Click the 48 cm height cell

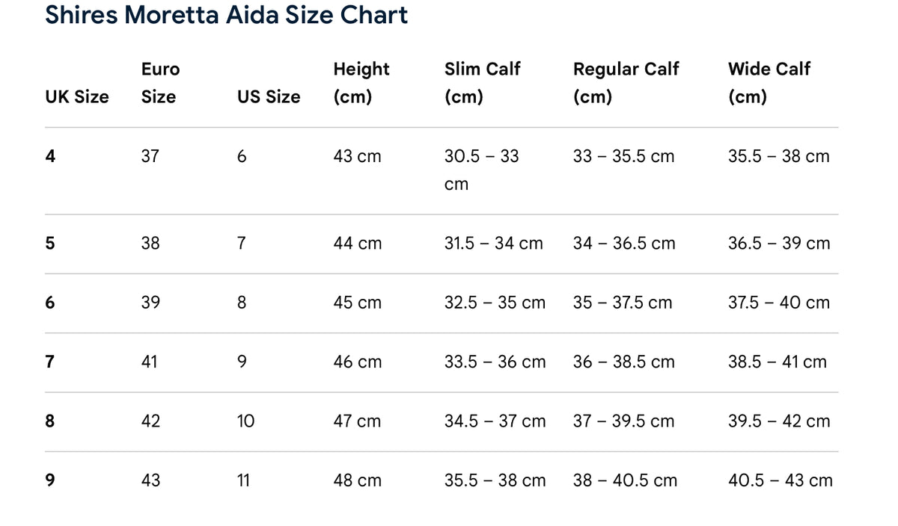click(x=358, y=480)
